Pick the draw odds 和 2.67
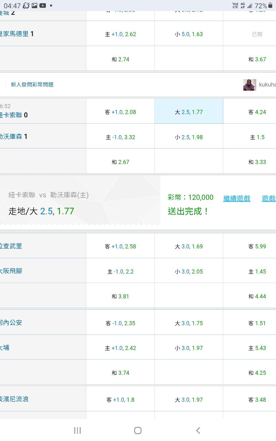Viewport: 276px width, 441px height. point(120,162)
